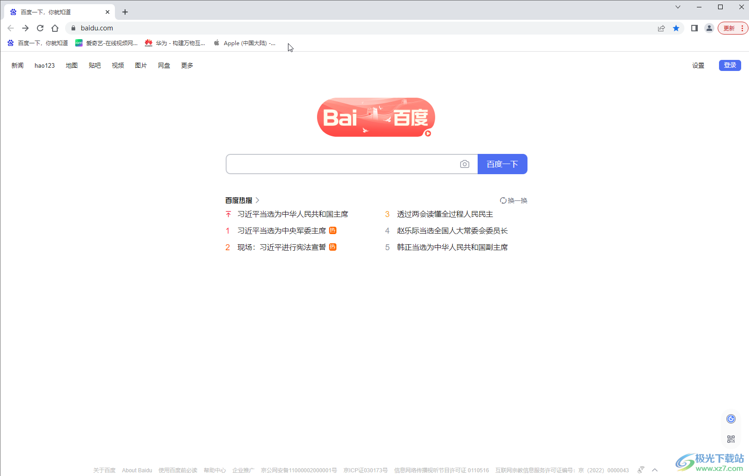Screen dimensions: 749x476
Task: Click the share page icon in address bar
Action: point(661,28)
